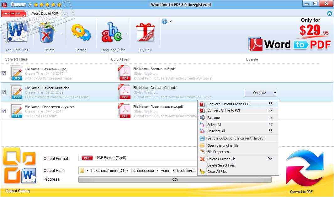Choose Convert Current File to PDF

pos(238,104)
